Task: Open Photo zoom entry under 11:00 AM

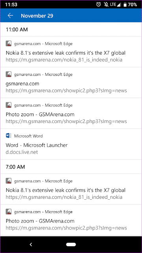Action: (x=71, y=113)
